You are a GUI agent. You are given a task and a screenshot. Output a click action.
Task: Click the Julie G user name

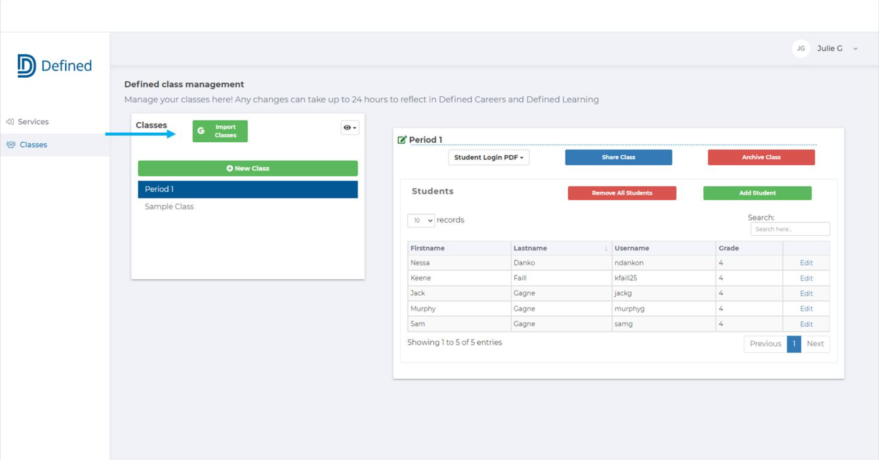(830, 48)
